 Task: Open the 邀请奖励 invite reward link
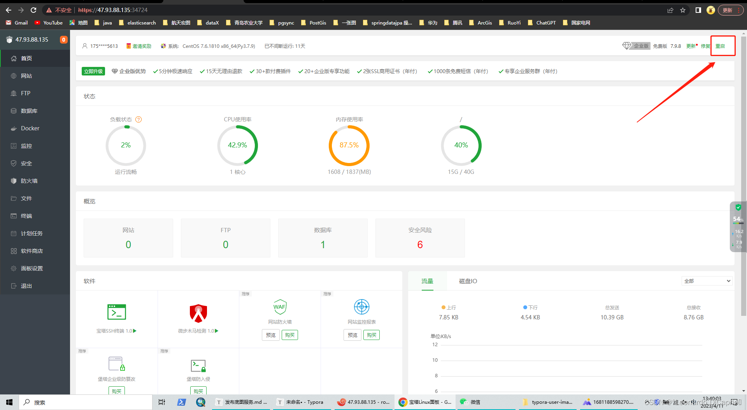click(139, 46)
